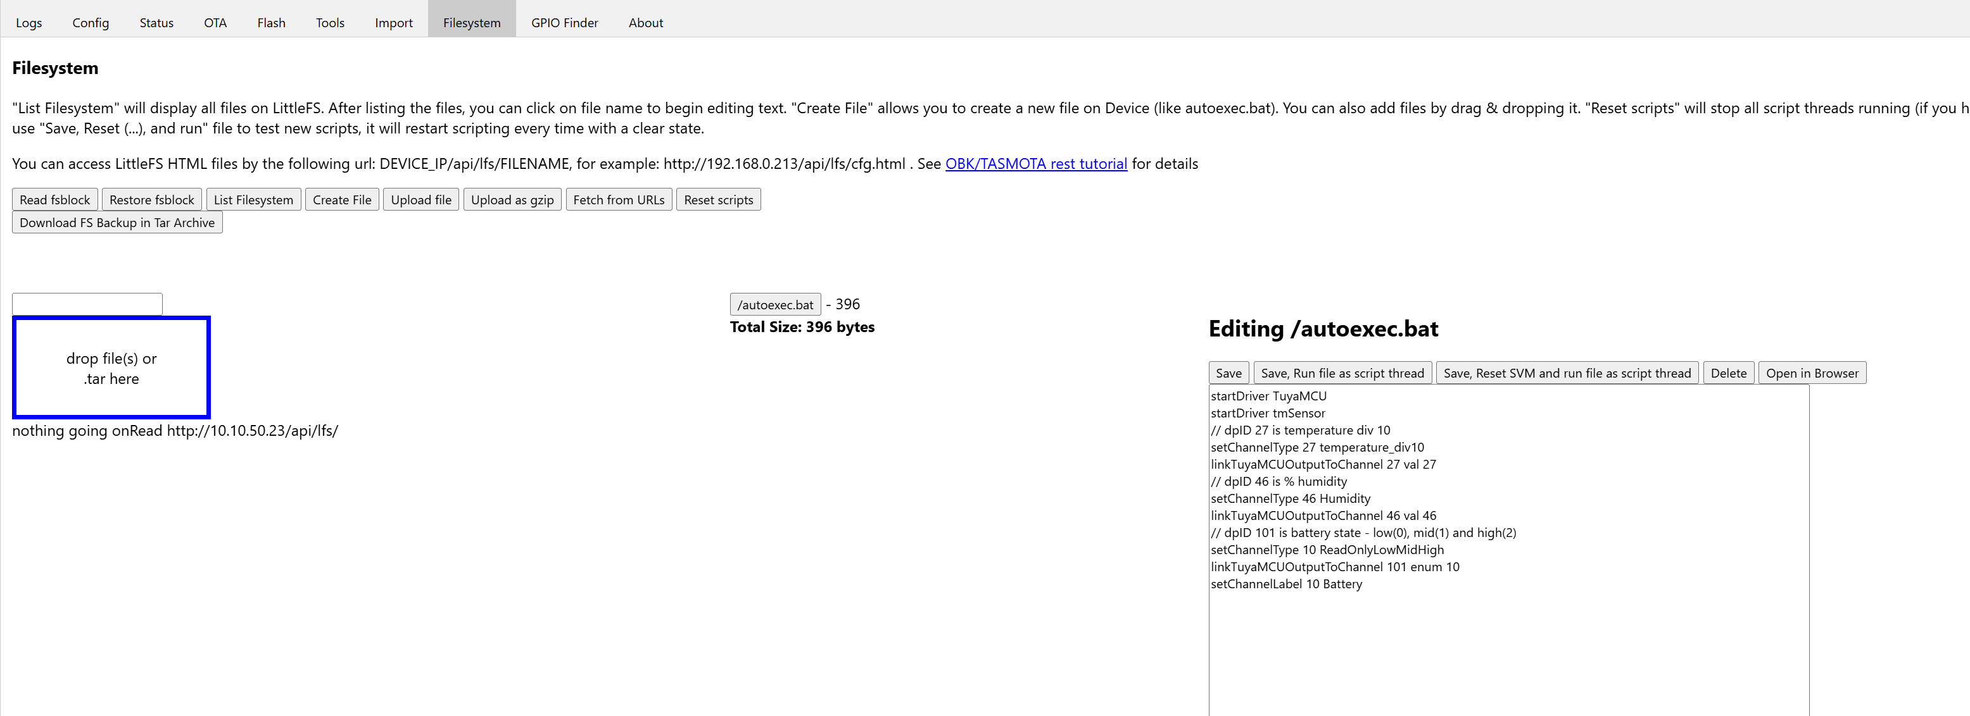Click Fetch from URLs button

(x=618, y=199)
